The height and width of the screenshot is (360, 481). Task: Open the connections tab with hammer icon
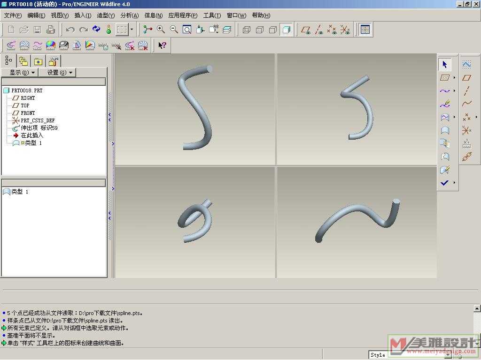click(x=54, y=61)
